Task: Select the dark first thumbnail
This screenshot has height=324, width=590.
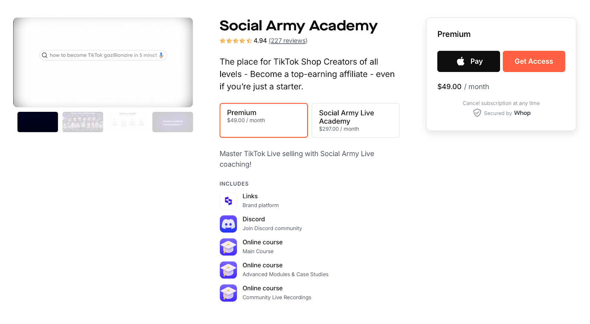Action: 37,122
